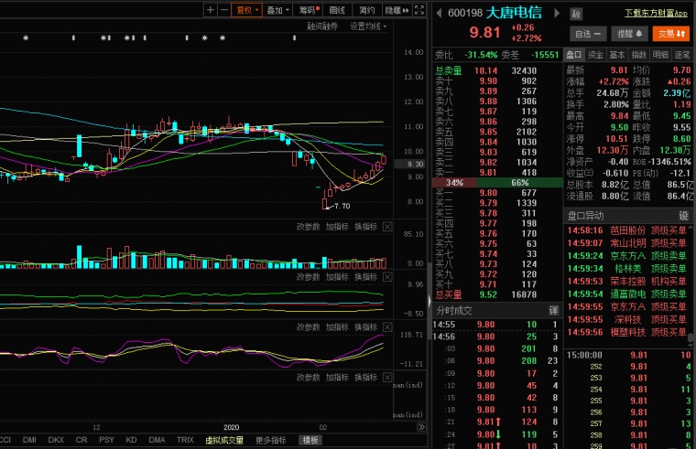Click 隐藏 to hide side panel
696x449 pixels.
[397, 10]
